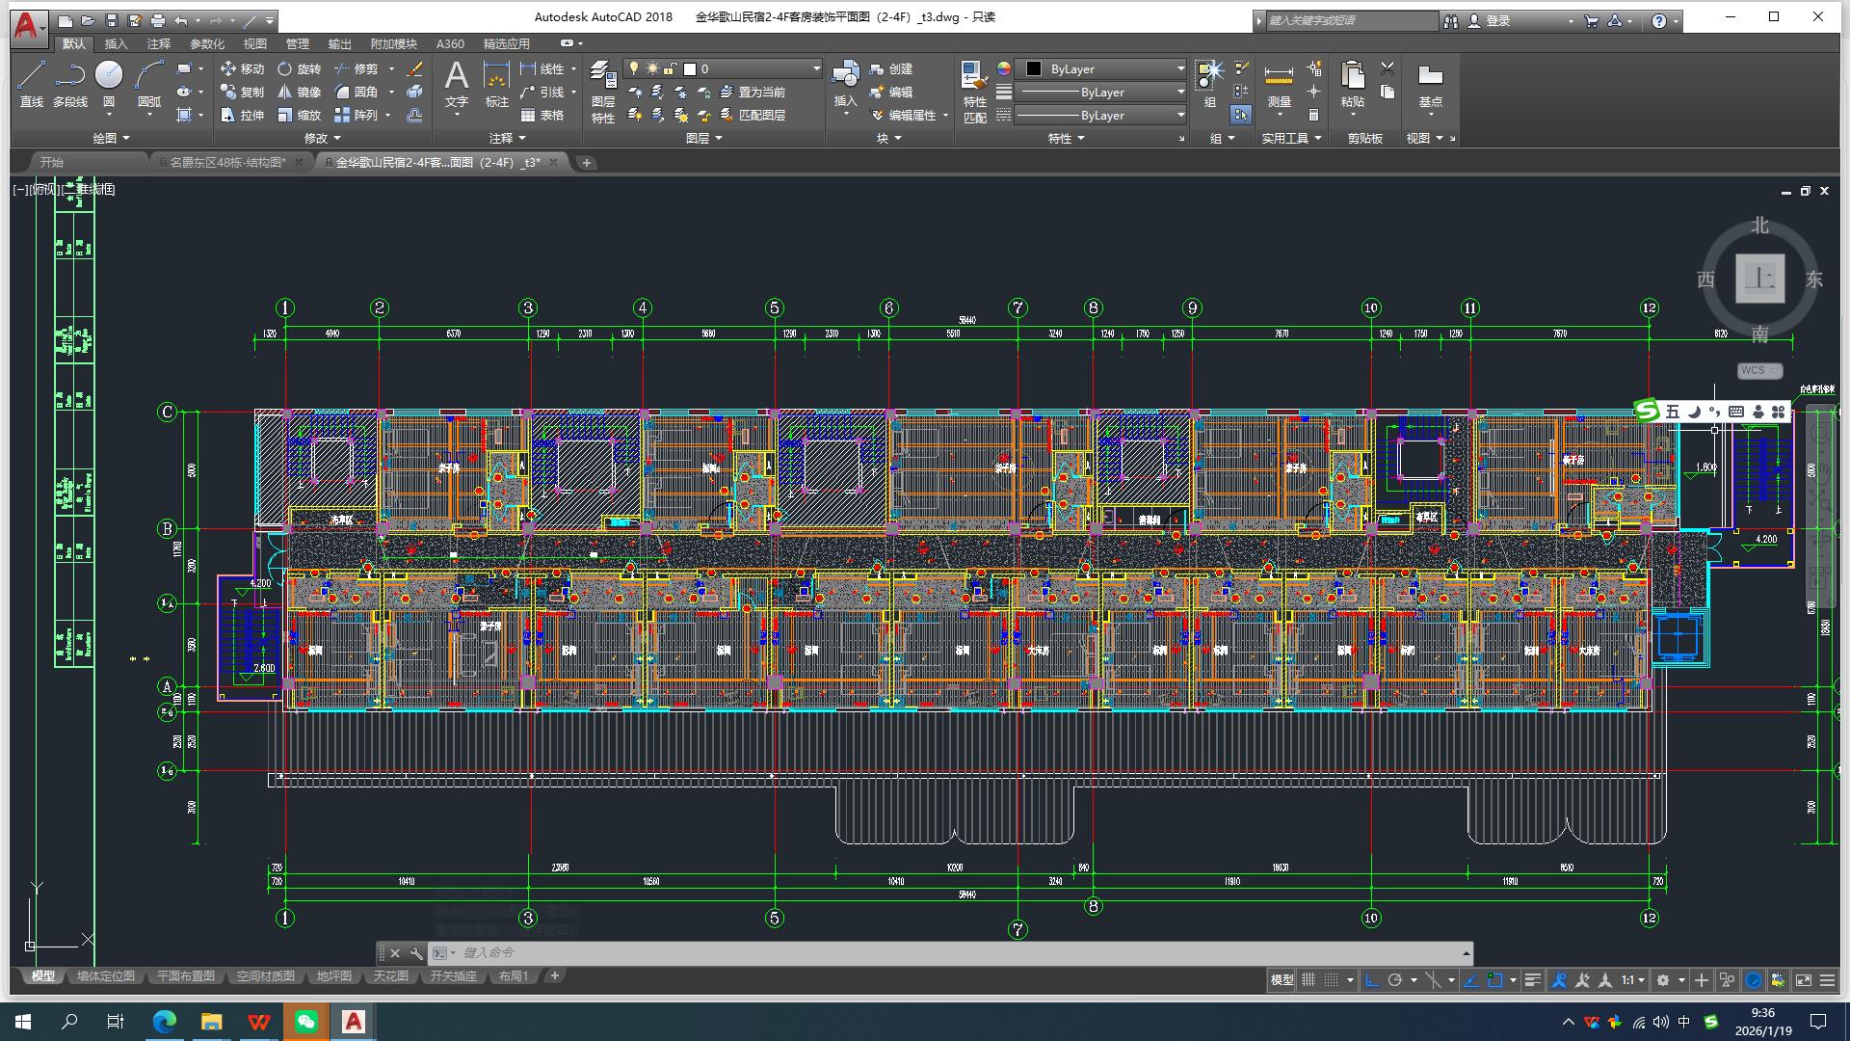Screen dimensions: 1850x1041
Task: Click 置为当前 layer button
Action: coord(761,93)
